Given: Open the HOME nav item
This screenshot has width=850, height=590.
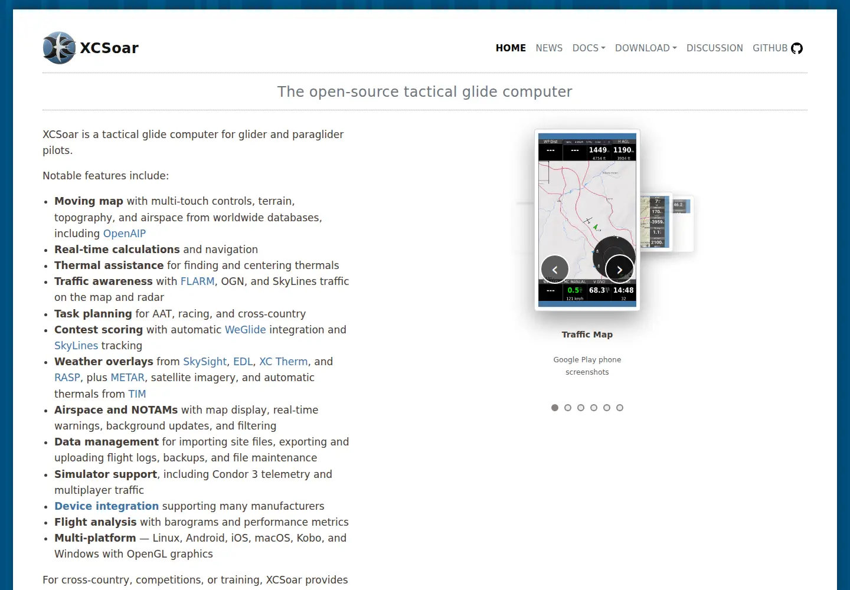Looking at the screenshot, I should (x=511, y=48).
